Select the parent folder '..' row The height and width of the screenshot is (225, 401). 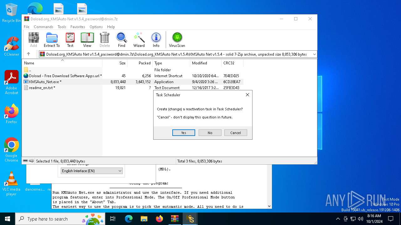tap(133, 70)
